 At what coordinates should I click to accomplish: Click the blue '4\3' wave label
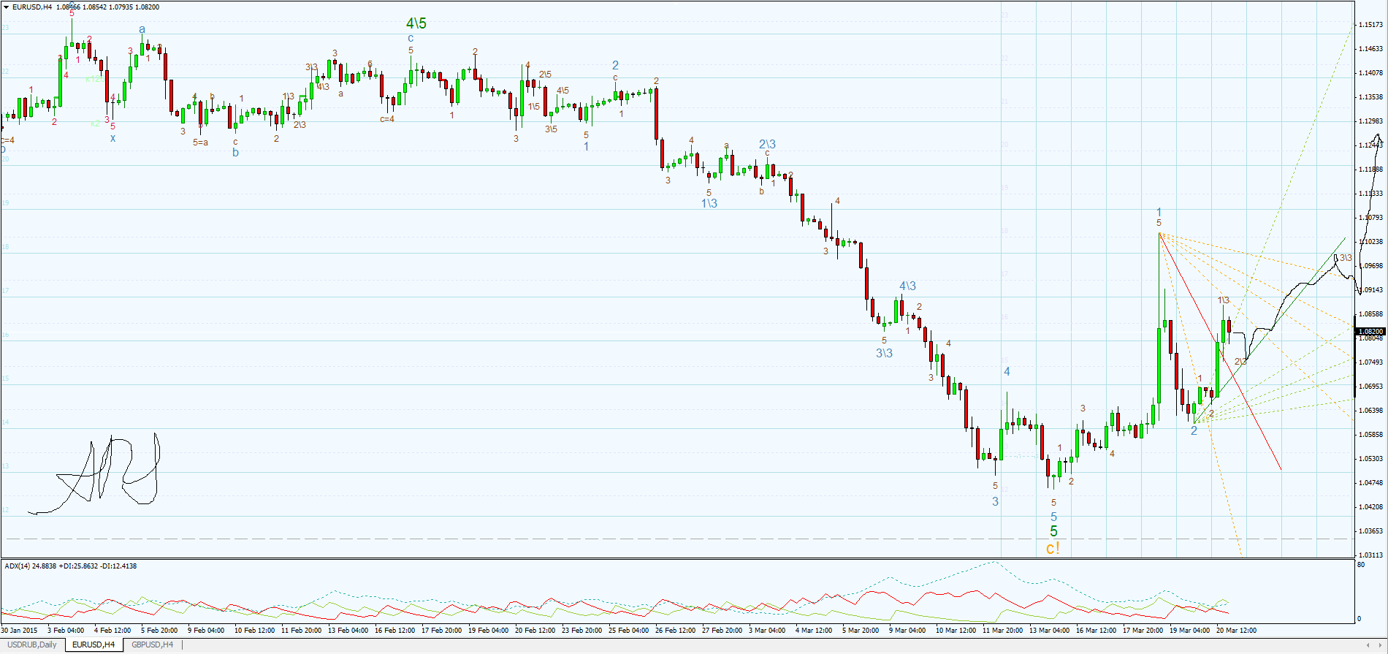click(x=907, y=286)
